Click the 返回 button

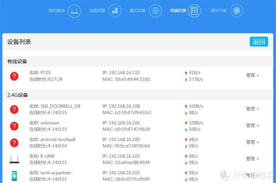click(x=259, y=42)
